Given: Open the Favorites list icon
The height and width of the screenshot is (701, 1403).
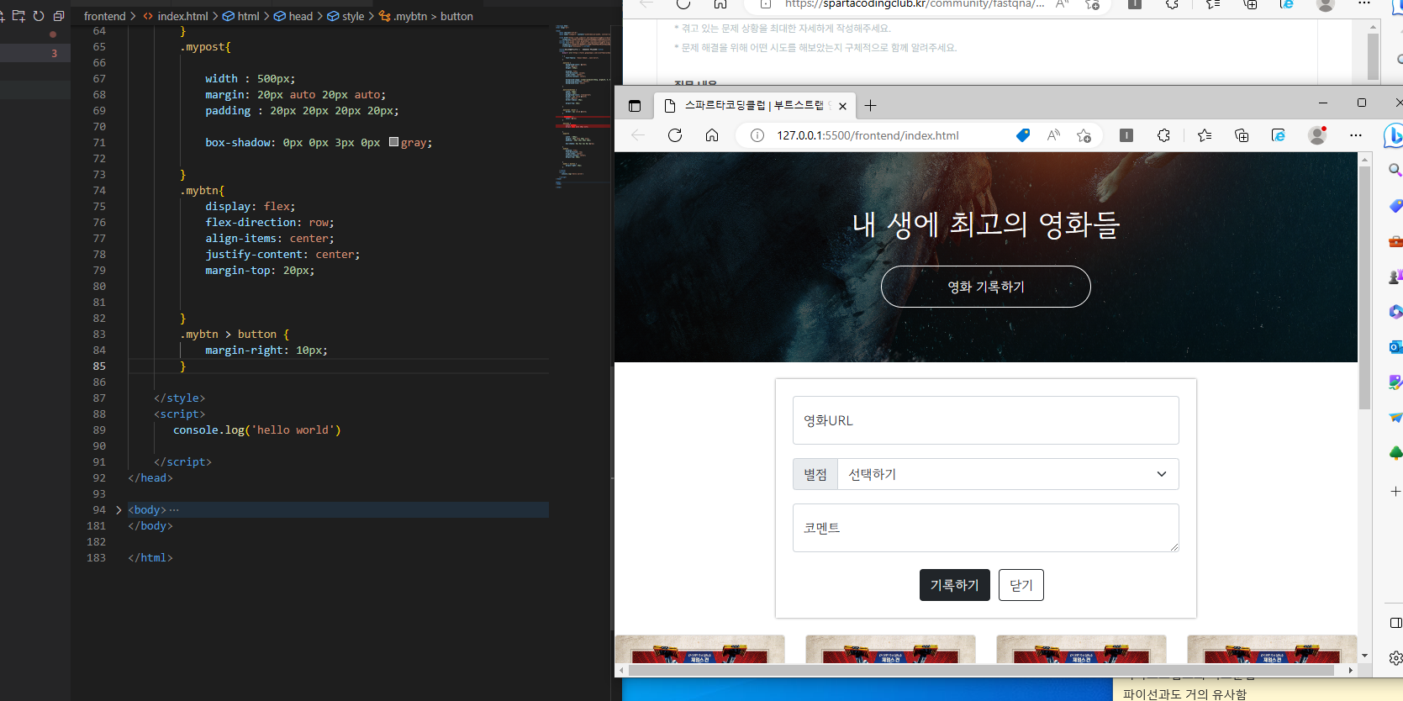Looking at the screenshot, I should coord(1205,135).
